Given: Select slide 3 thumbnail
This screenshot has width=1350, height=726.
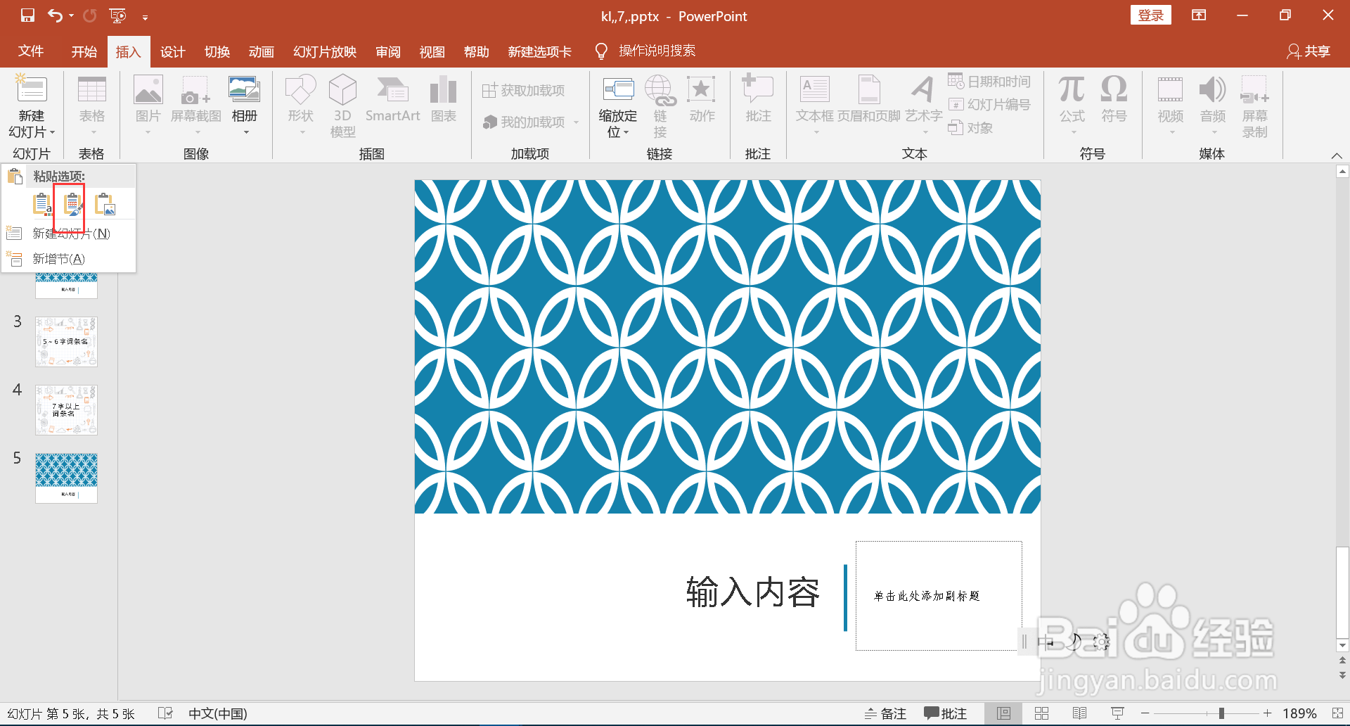Looking at the screenshot, I should (x=66, y=341).
